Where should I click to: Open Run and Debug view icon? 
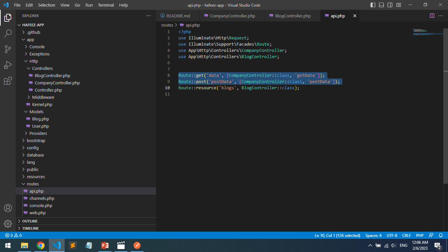click(8, 65)
